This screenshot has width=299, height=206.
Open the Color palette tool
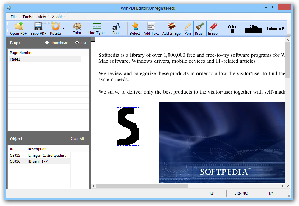(x=77, y=28)
